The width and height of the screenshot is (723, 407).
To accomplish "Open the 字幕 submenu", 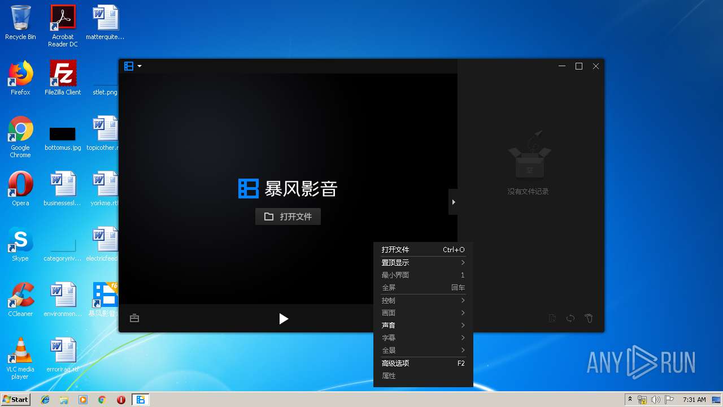I will pos(423,338).
